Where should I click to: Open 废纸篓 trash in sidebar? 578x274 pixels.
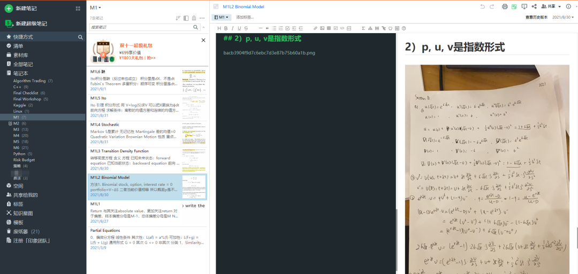21,231
